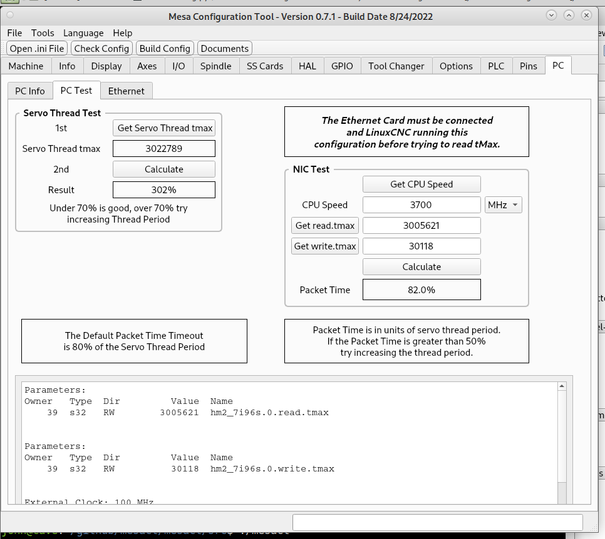605x539 pixels.
Task: Click Open .ini File toolbar button
Action: (x=37, y=49)
